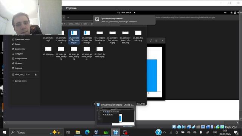242x136 pixels.
Task: Close the image viewer window
Action: pyautogui.click(x=162, y=40)
